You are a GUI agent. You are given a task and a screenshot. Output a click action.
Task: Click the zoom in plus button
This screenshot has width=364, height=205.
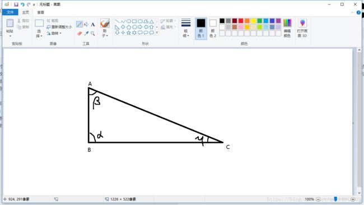point(353,199)
